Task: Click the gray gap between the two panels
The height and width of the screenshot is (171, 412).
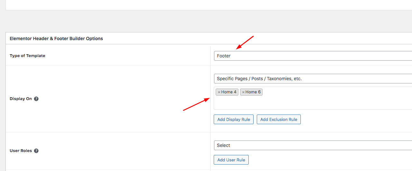Action: (209, 21)
